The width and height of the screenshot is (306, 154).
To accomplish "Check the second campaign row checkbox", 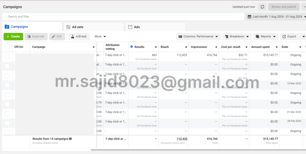I will pos(7,66).
